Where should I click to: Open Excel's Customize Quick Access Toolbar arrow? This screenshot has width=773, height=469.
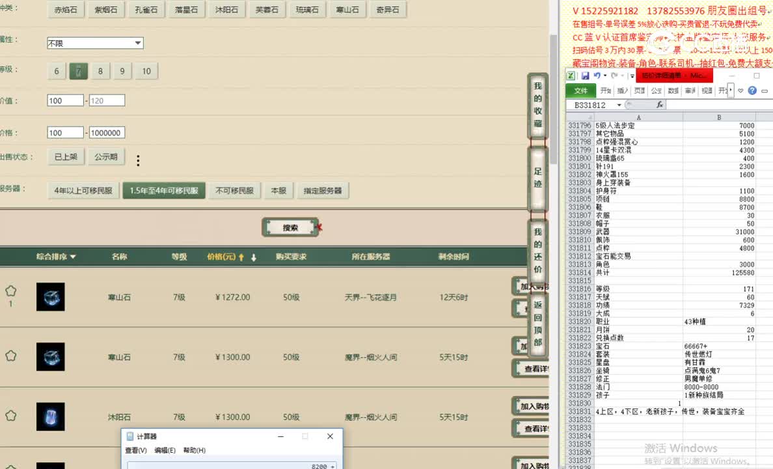(632, 76)
